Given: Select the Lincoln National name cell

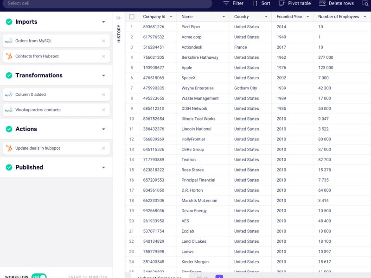Looking at the screenshot, I should tap(203, 129).
